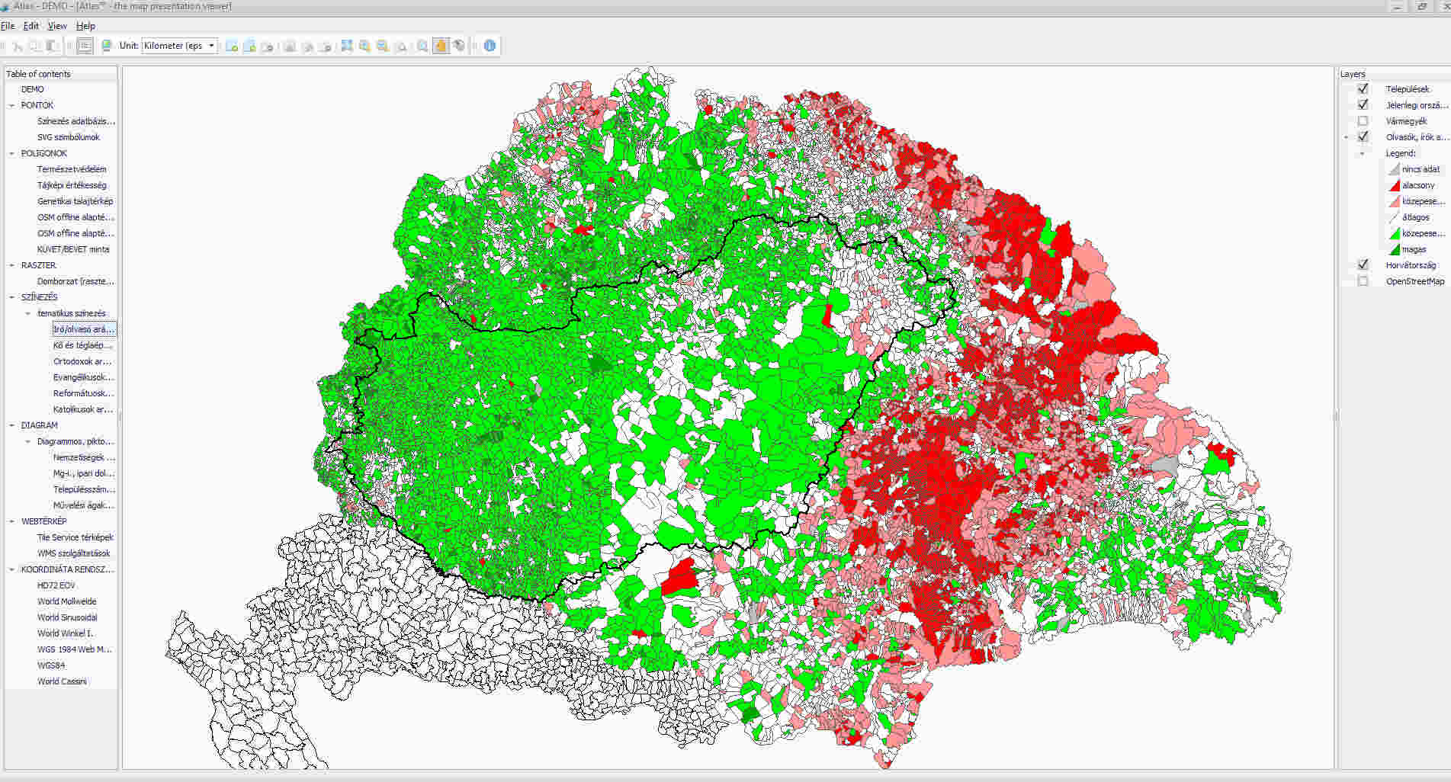The height and width of the screenshot is (782, 1451).
Task: Select the Reformátusok... thematic map
Action: (84, 393)
